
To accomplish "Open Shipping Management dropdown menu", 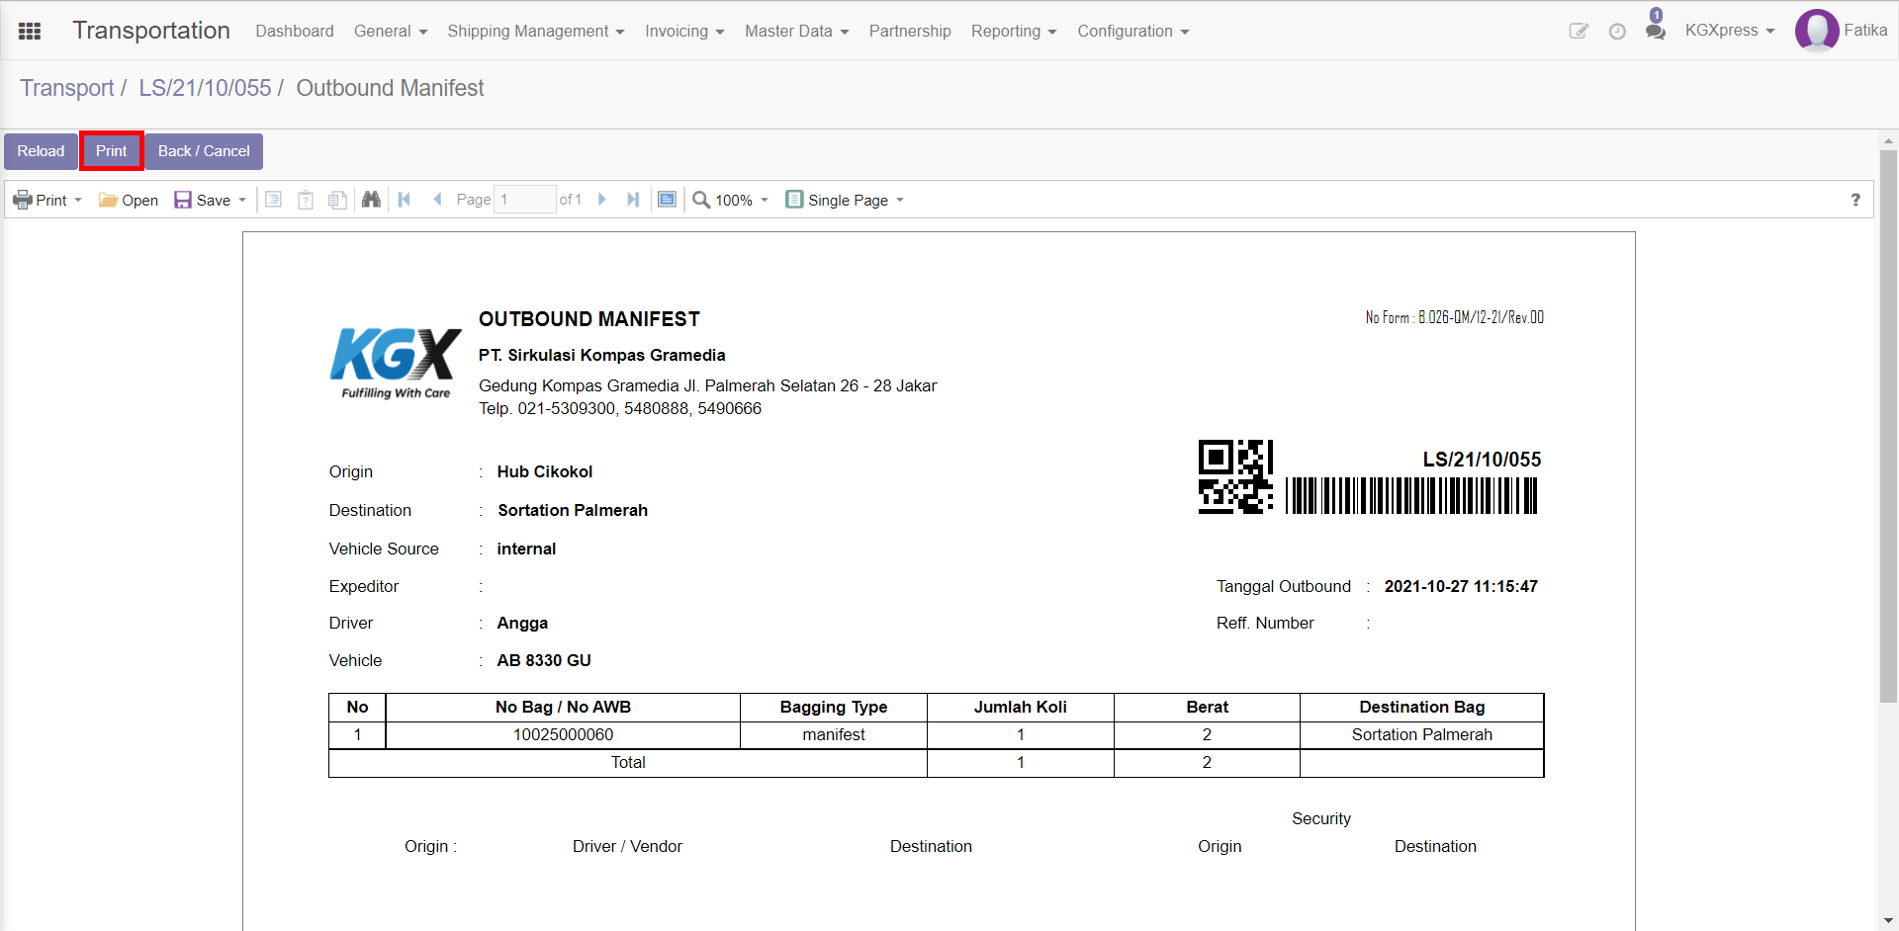I will [536, 31].
